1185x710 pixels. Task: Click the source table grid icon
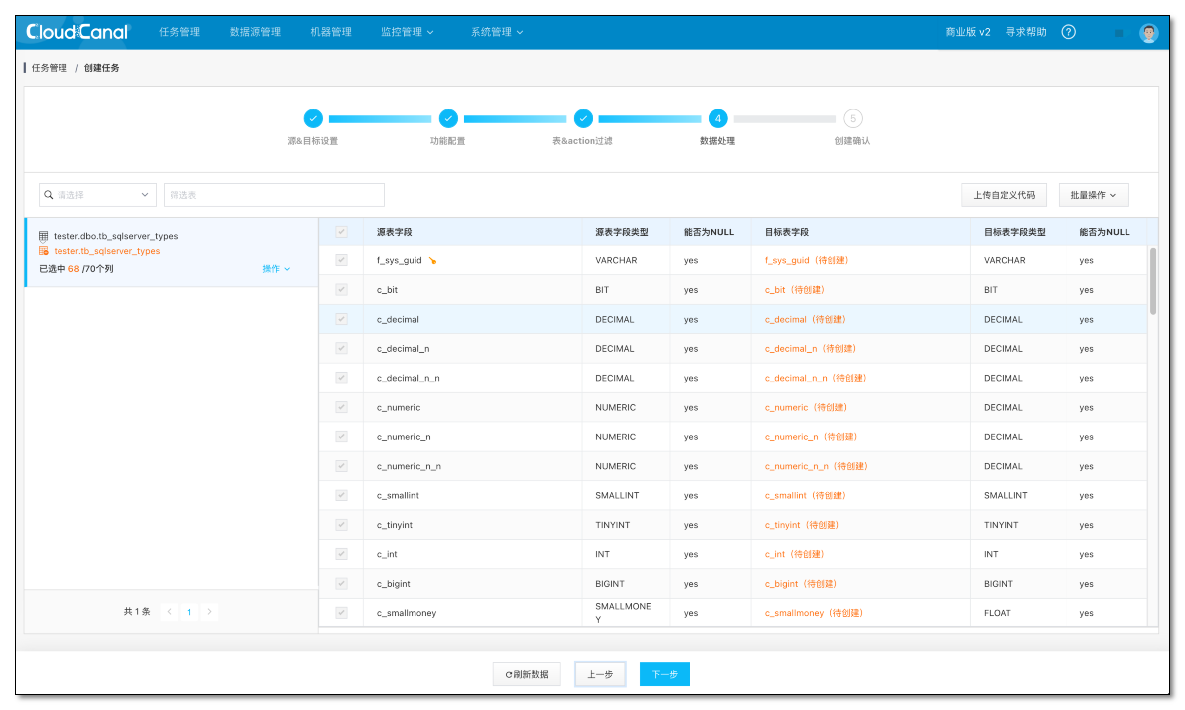44,236
